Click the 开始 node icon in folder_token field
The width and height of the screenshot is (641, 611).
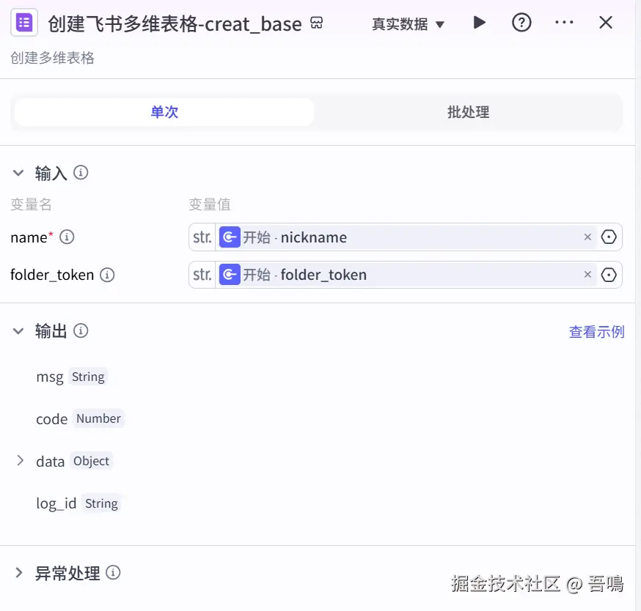click(230, 275)
